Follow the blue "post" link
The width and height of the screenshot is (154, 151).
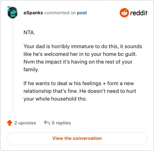tap(82, 13)
